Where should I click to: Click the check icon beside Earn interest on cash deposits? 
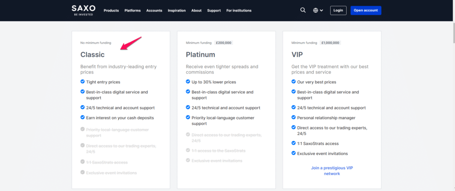point(82,117)
